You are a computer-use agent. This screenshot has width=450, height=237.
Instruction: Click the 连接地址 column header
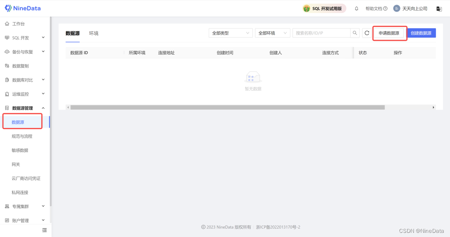166,53
